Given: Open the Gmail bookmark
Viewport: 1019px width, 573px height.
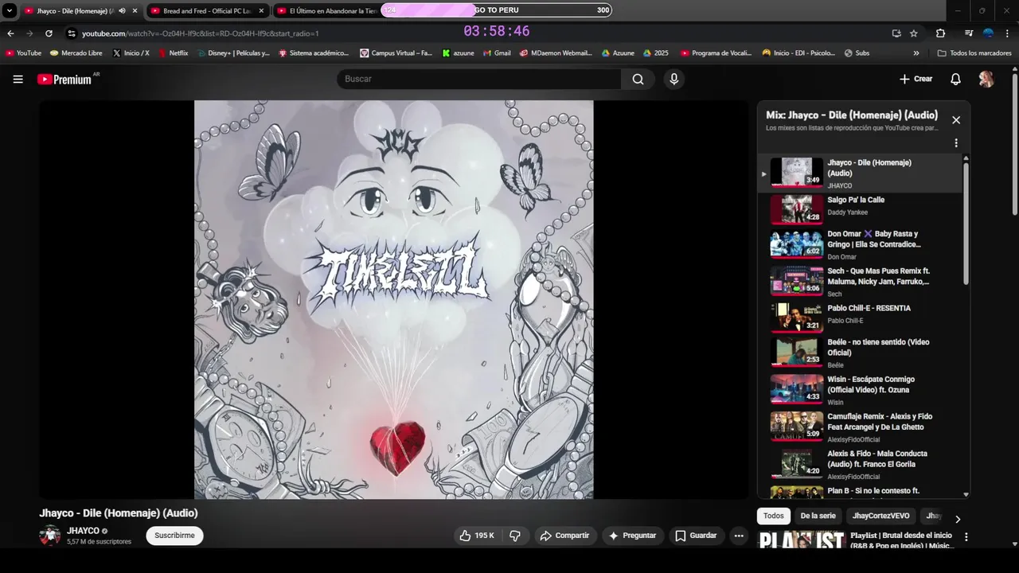Looking at the screenshot, I should tap(497, 53).
